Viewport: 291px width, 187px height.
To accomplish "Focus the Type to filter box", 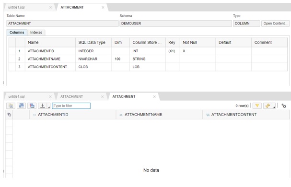I will click(71, 105).
